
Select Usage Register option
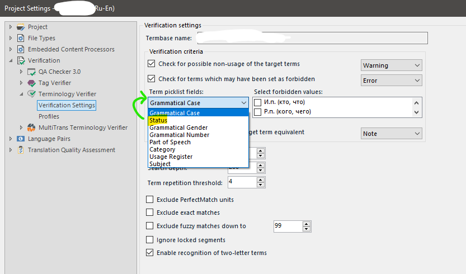pyautogui.click(x=198, y=157)
